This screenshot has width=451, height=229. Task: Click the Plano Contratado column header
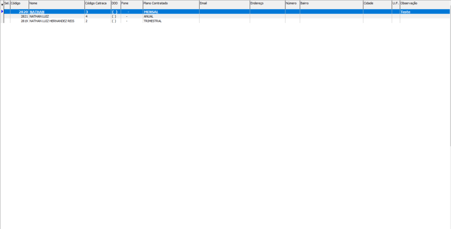[171, 4]
